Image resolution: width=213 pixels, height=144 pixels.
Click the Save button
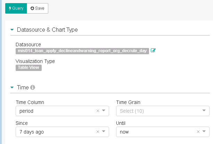[x=38, y=8]
